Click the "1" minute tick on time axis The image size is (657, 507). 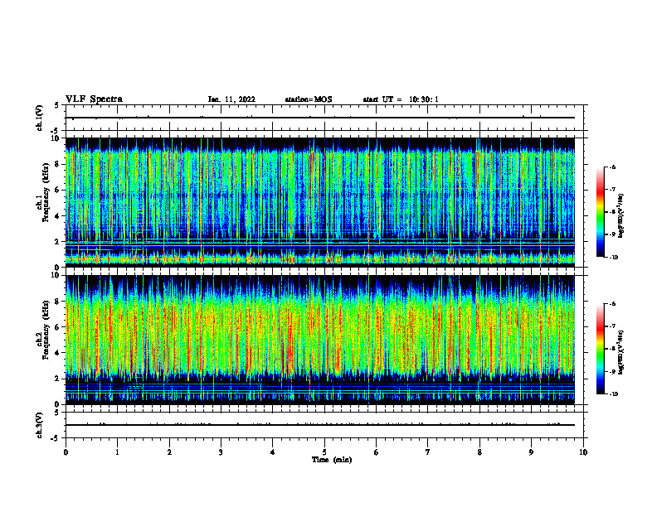(x=117, y=452)
